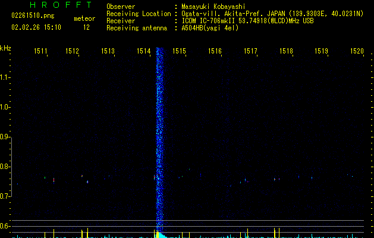
Task: Click the 0.6 frequency axis label
Action: tap(5, 226)
